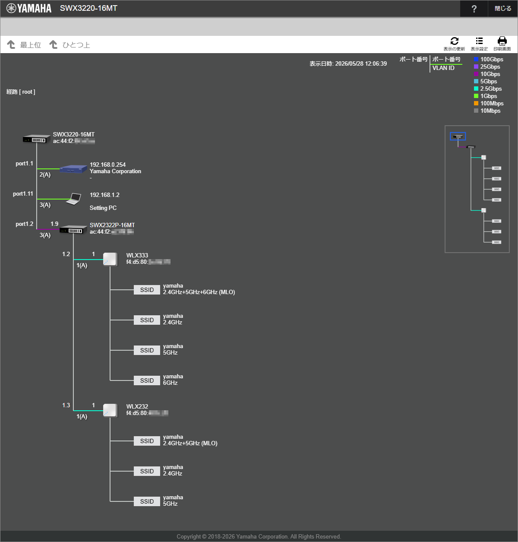The height and width of the screenshot is (542, 518).
Task: Click the WLX333 device name
Action: (137, 255)
